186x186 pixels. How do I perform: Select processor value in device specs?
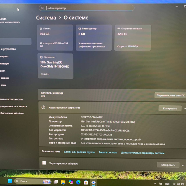point(108,122)
